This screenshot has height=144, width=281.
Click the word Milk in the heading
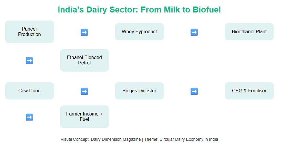(172, 10)
